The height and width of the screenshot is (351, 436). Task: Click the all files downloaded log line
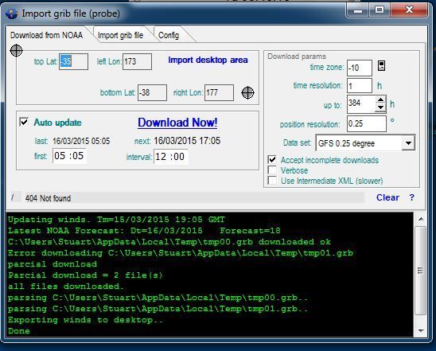(x=65, y=287)
